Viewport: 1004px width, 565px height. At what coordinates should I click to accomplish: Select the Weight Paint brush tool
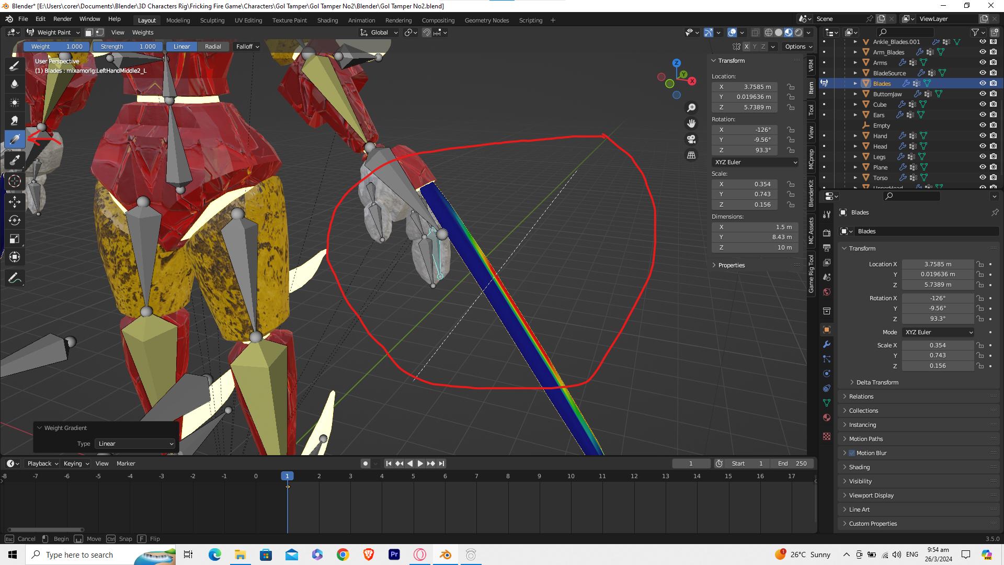click(x=15, y=65)
